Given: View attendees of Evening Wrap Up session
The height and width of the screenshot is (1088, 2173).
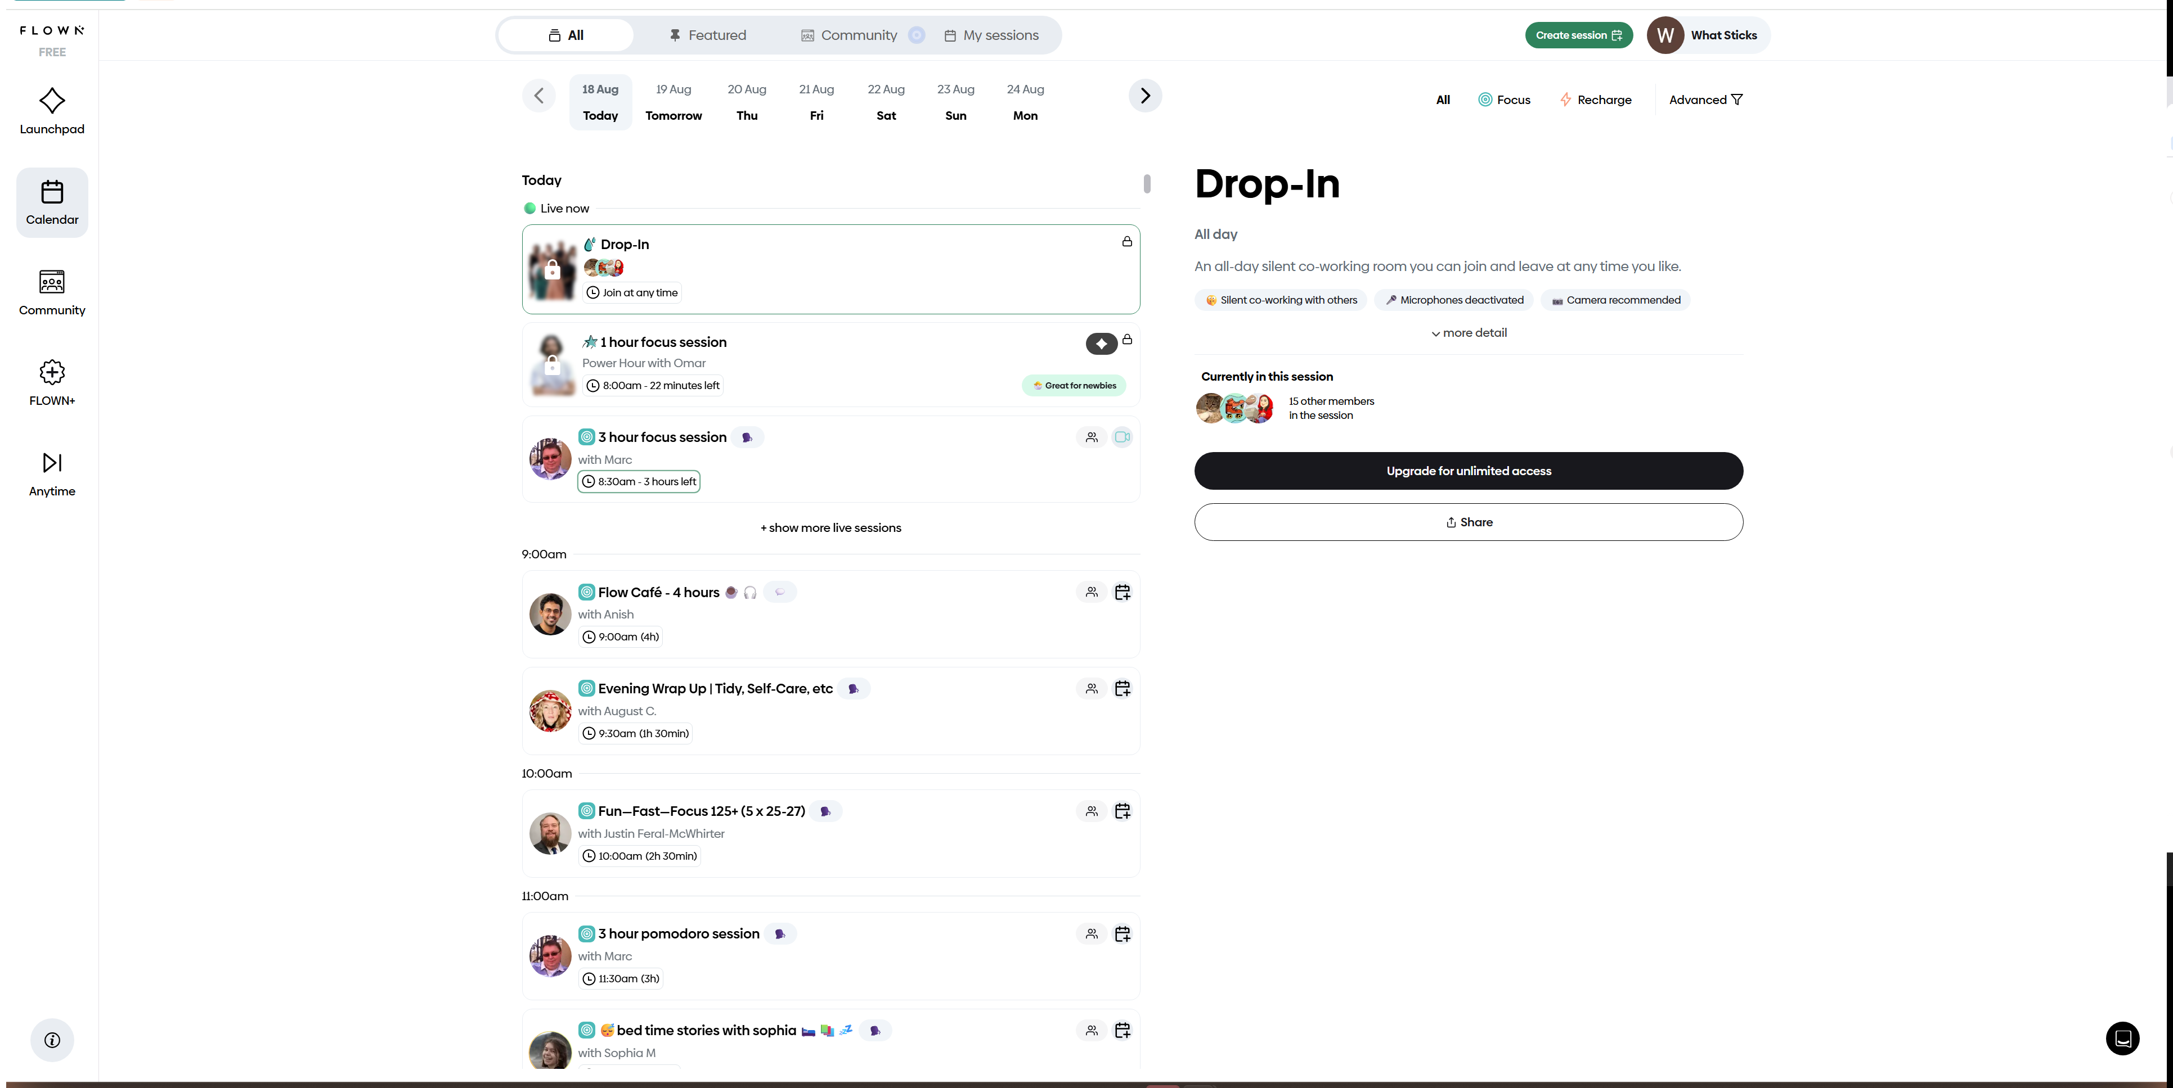Looking at the screenshot, I should coord(1092,689).
